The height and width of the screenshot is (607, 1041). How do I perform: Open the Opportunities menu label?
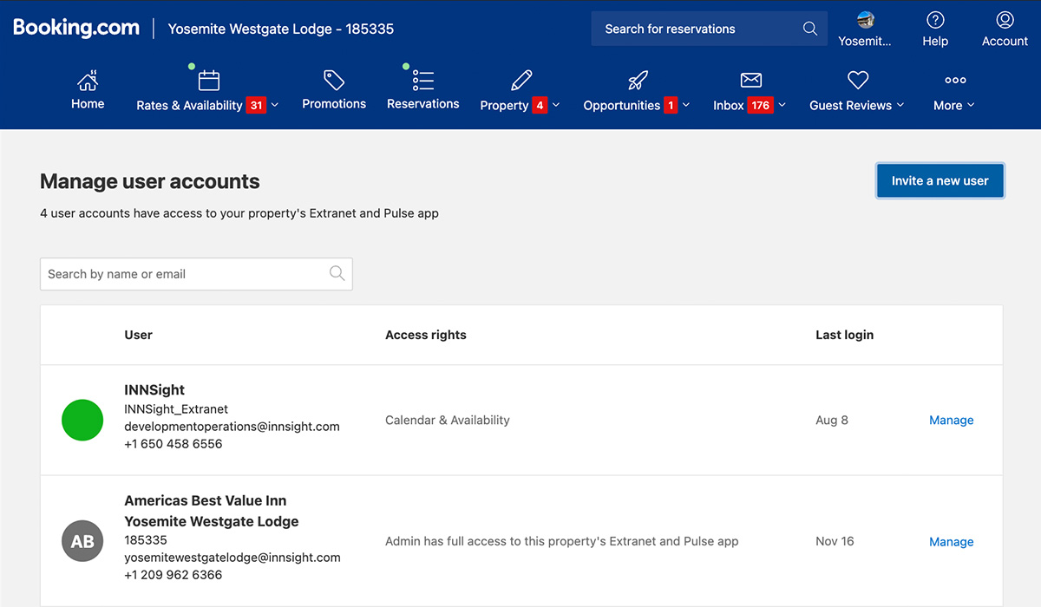[621, 105]
